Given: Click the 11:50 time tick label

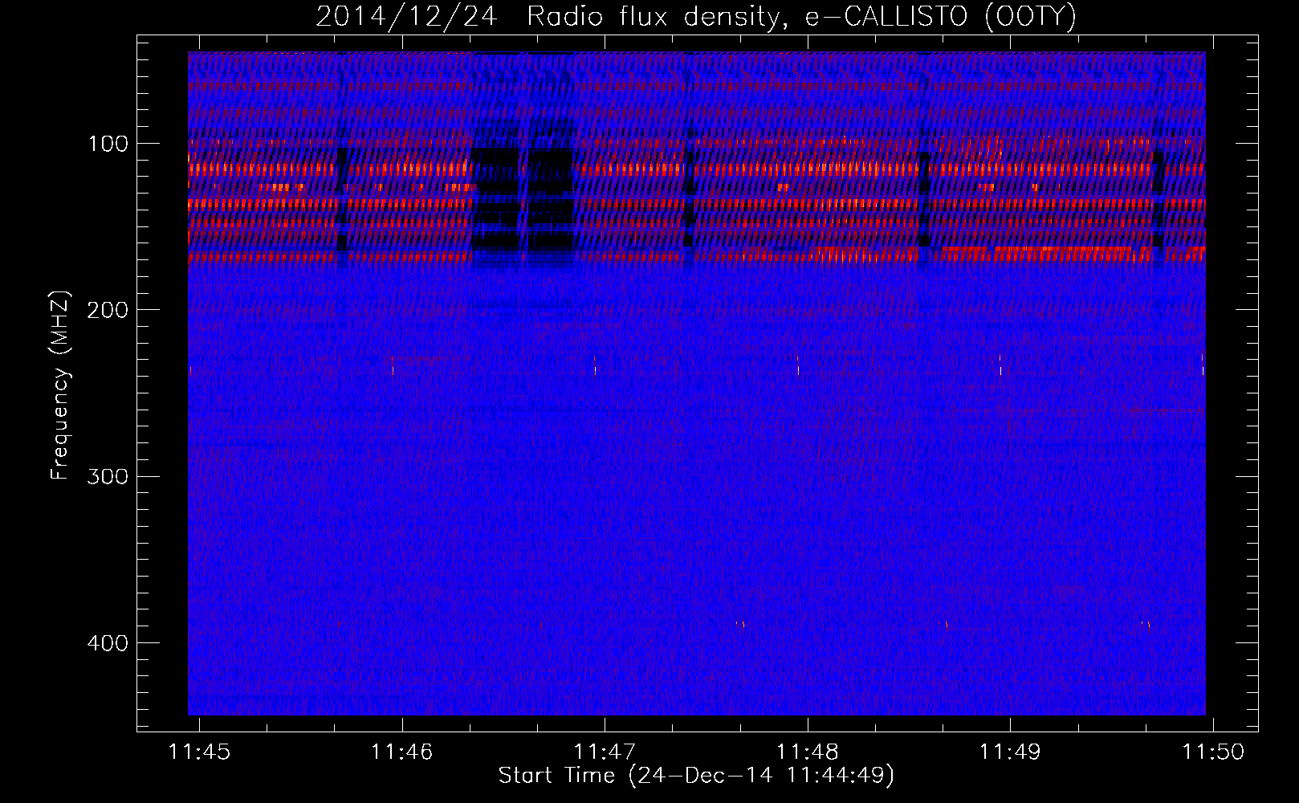Looking at the screenshot, I should point(1212,752).
